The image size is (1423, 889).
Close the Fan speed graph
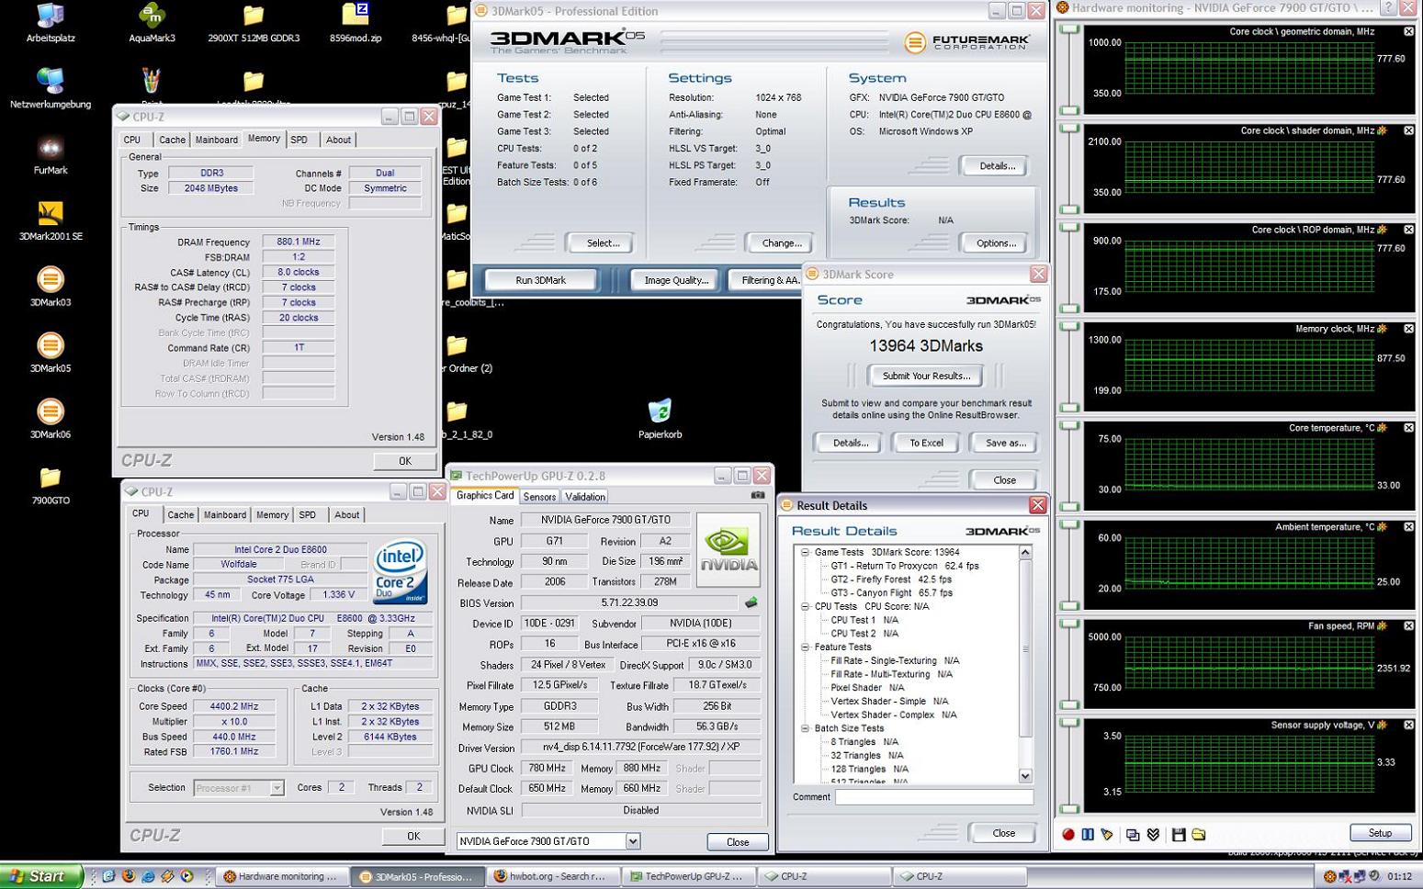pos(1408,626)
